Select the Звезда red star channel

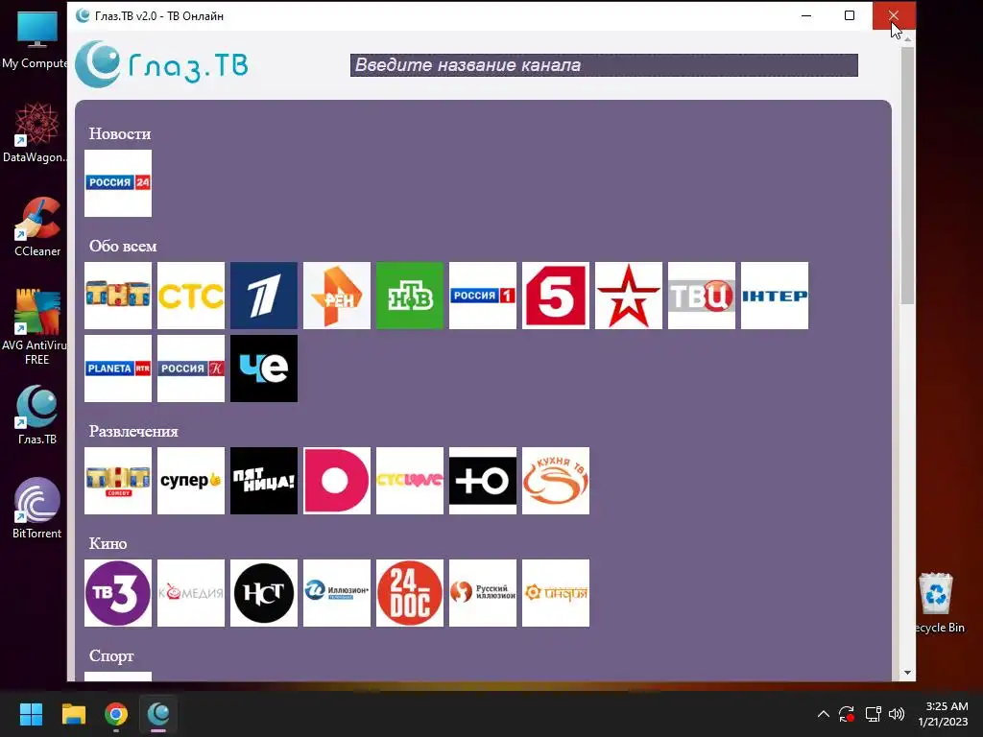(629, 296)
